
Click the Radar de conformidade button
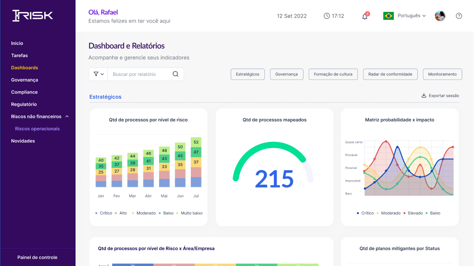pos(390,74)
